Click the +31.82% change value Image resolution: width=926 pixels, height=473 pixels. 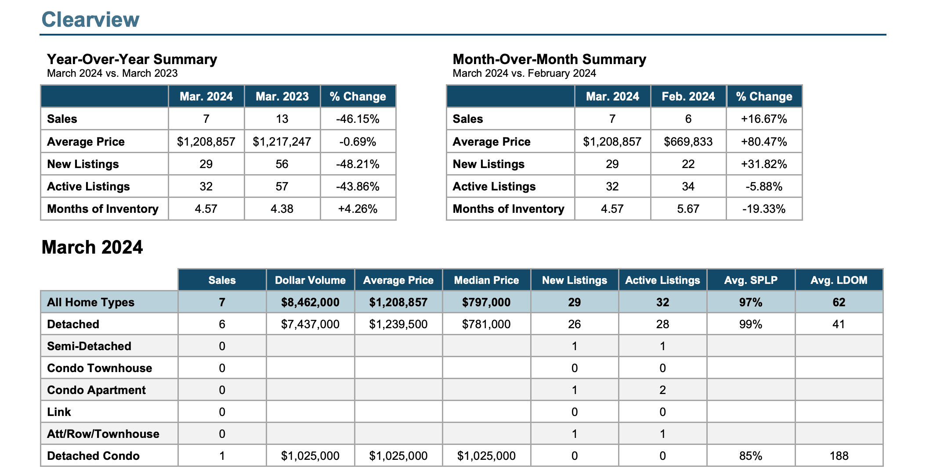(x=764, y=164)
